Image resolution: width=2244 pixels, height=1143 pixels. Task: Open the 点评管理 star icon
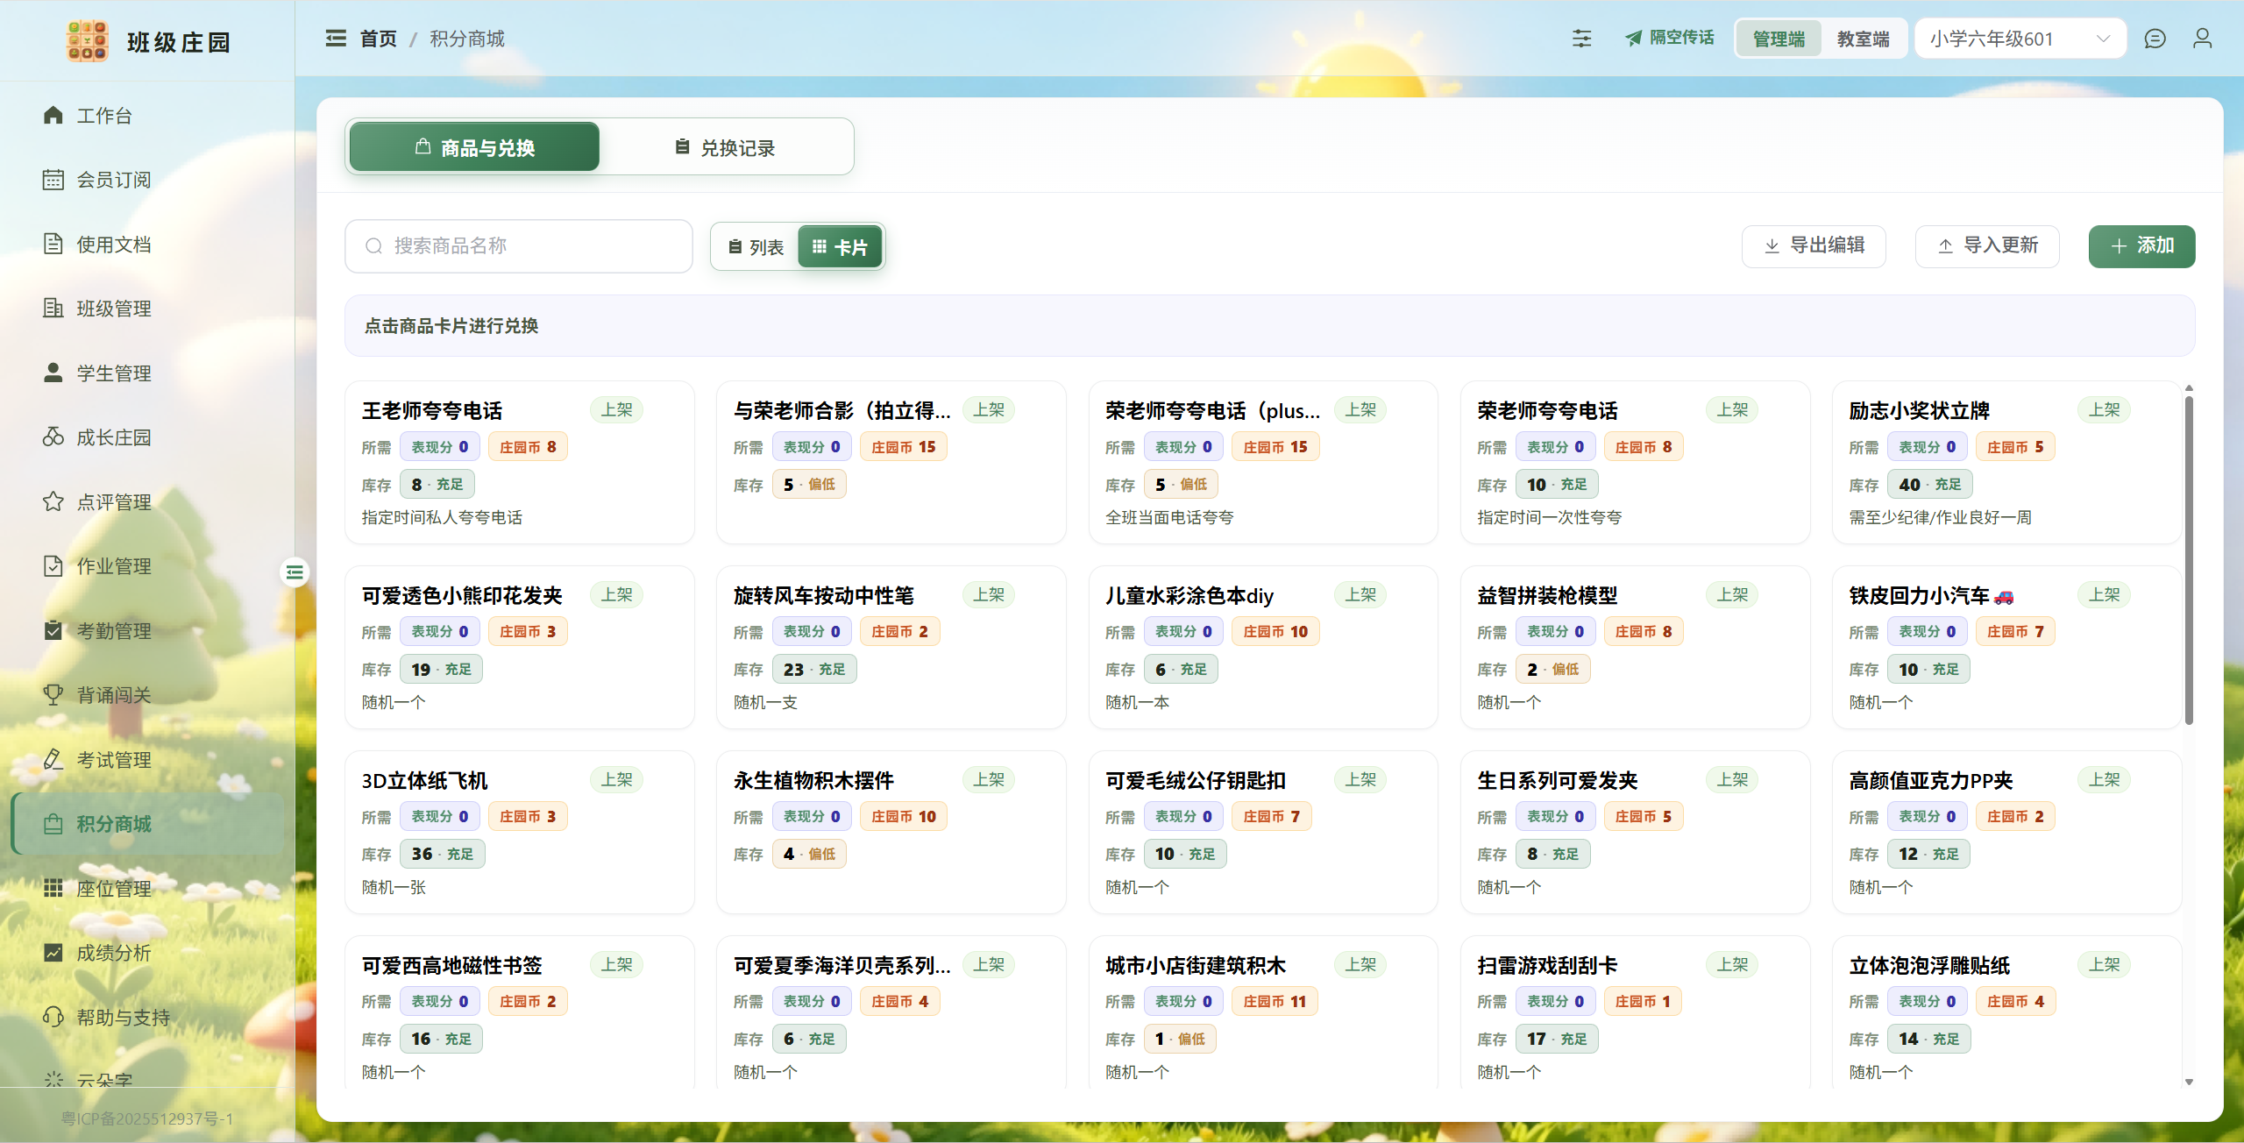pos(53,501)
